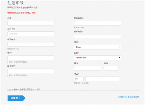Click the blue 创建账号 button
145x105 pixels.
point(16,98)
